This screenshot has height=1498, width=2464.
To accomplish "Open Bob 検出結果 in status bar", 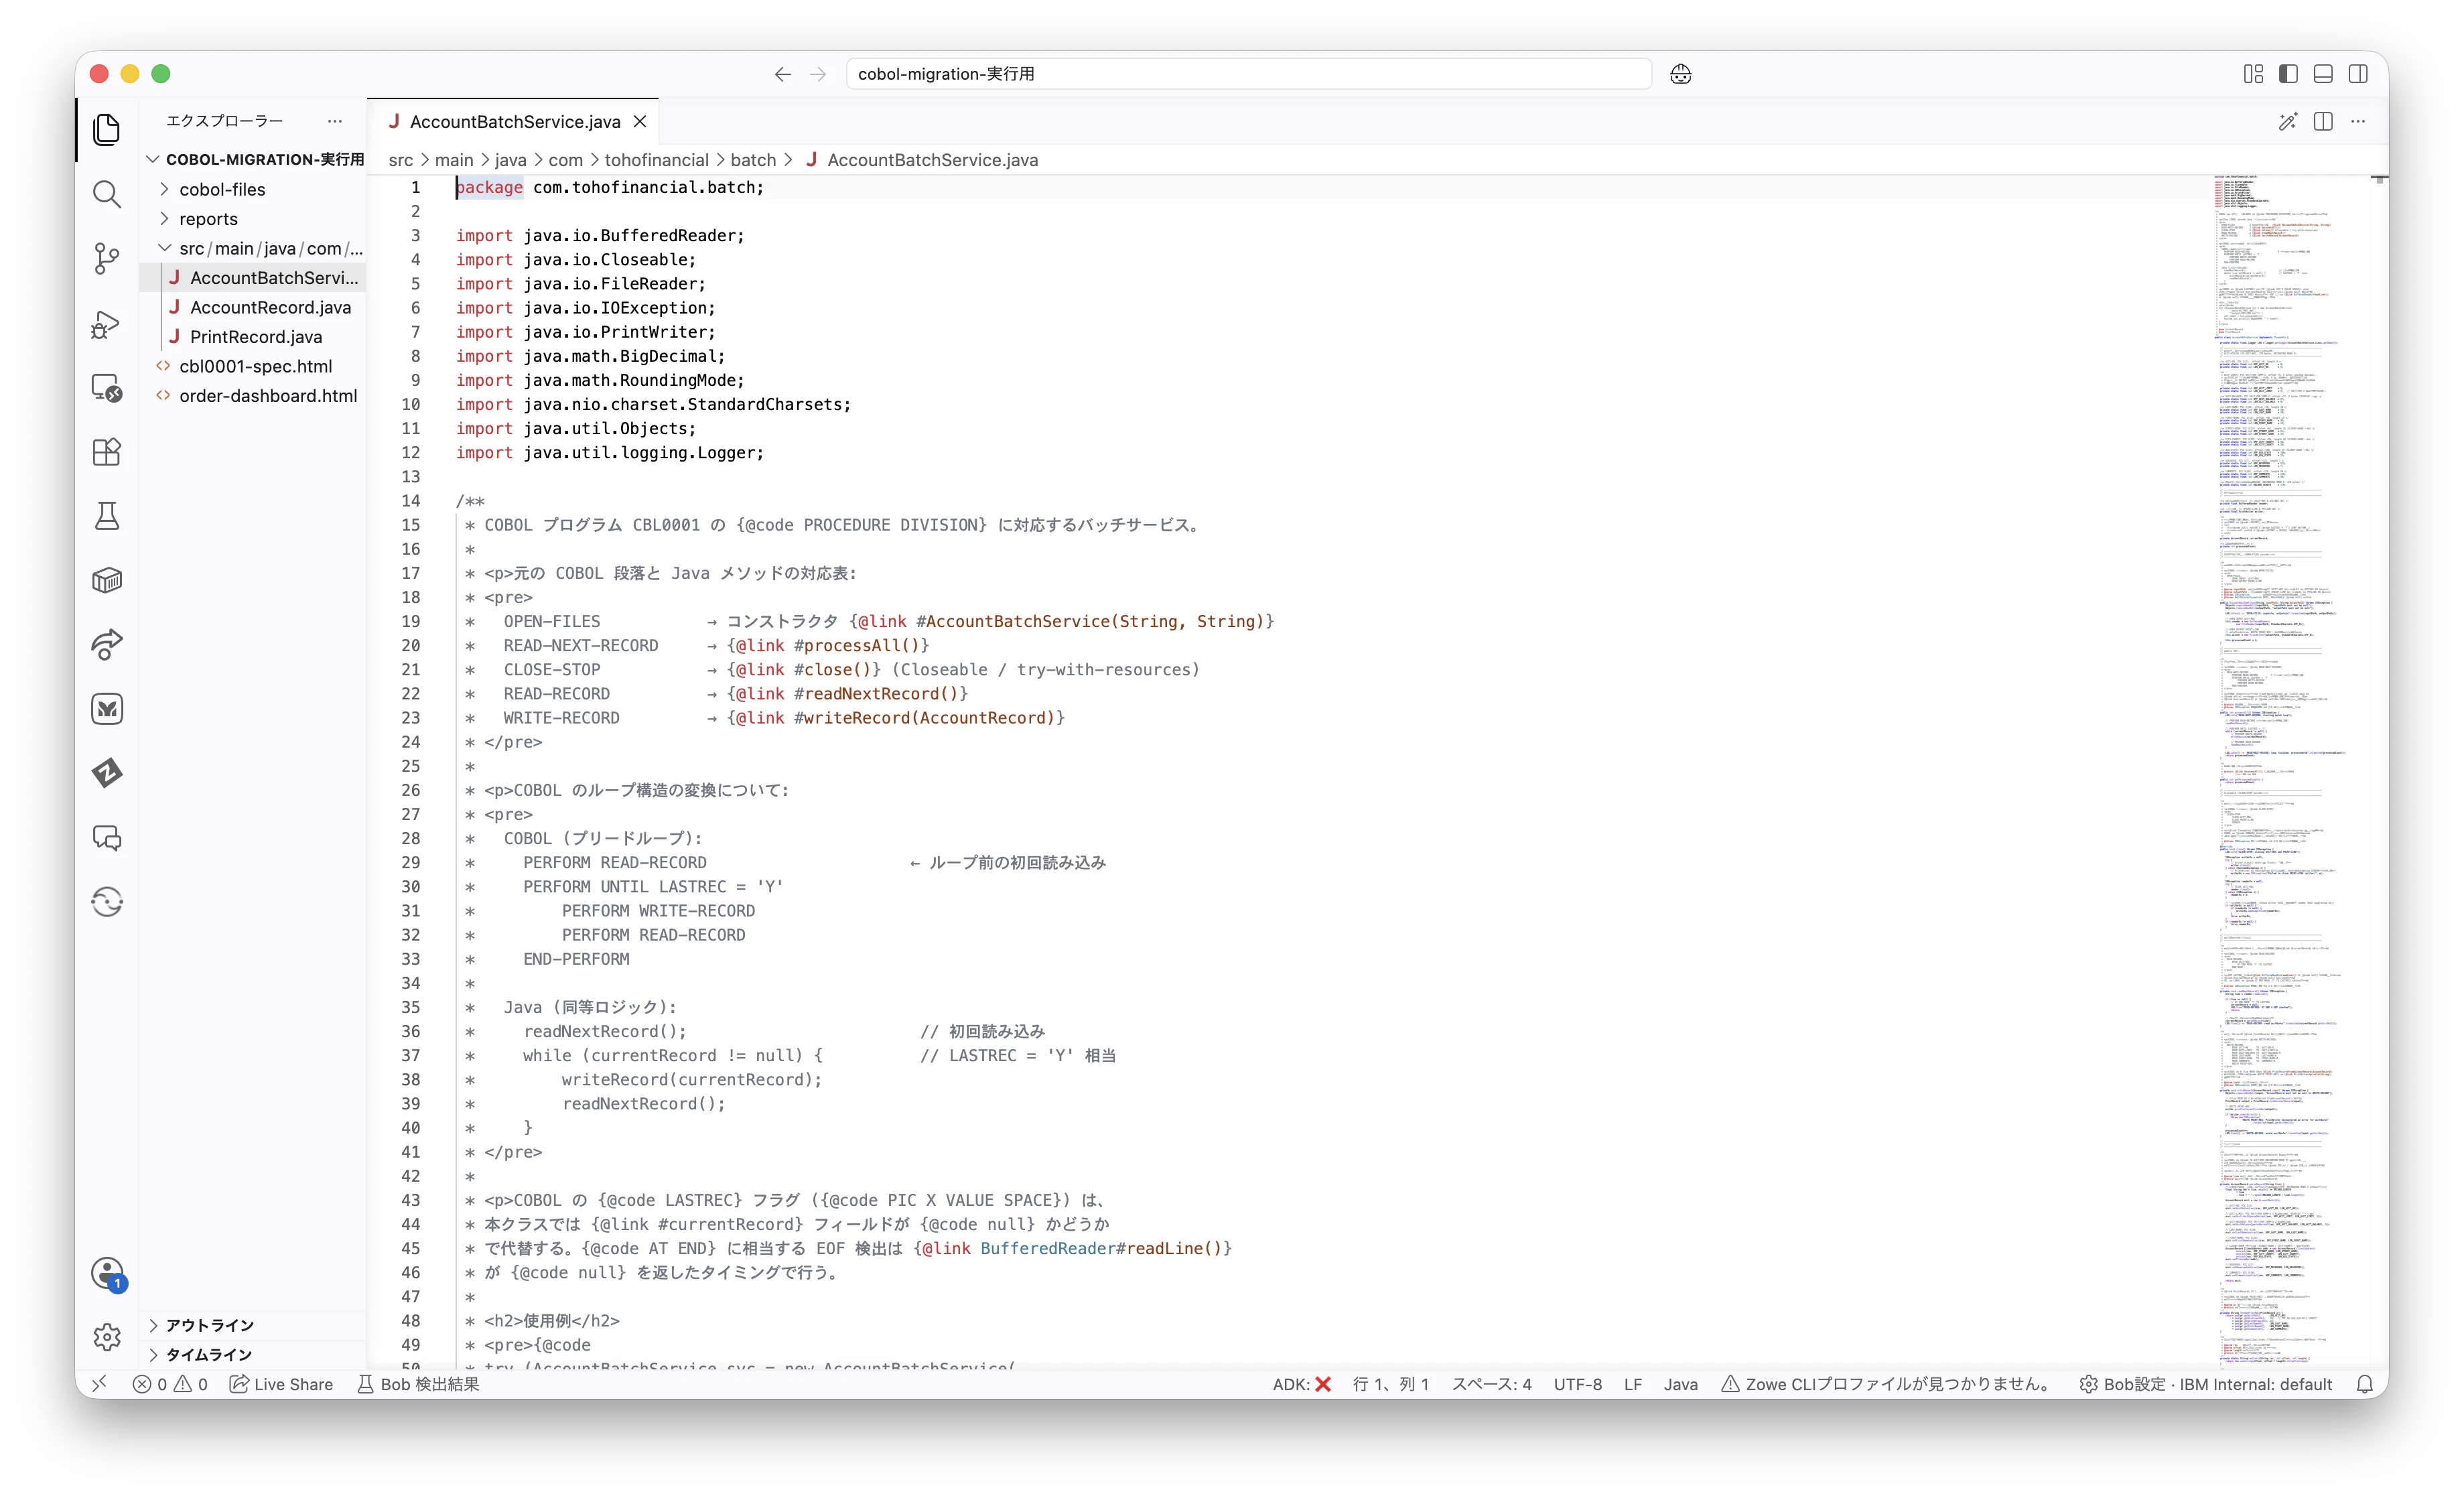I will 419,1384.
